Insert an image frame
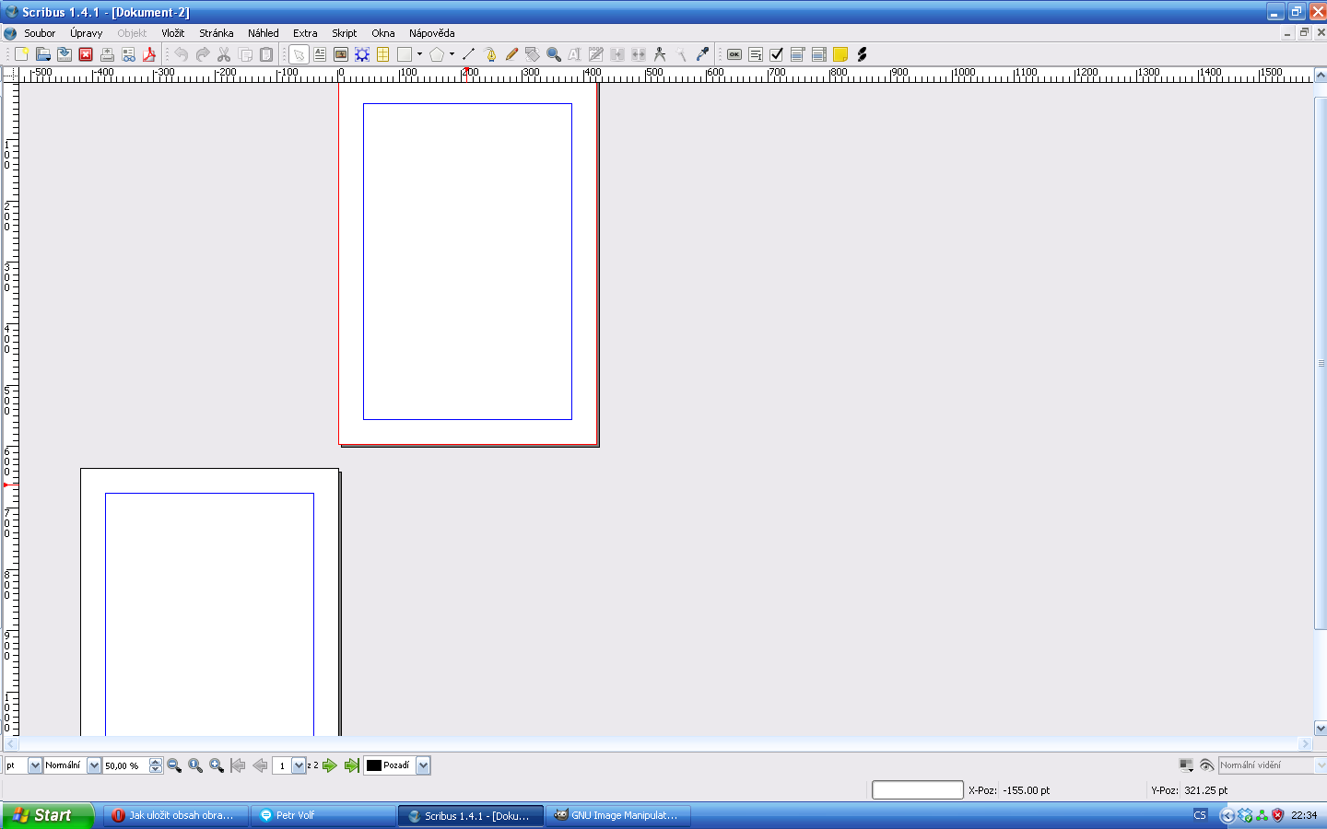The width and height of the screenshot is (1327, 829). [x=341, y=54]
